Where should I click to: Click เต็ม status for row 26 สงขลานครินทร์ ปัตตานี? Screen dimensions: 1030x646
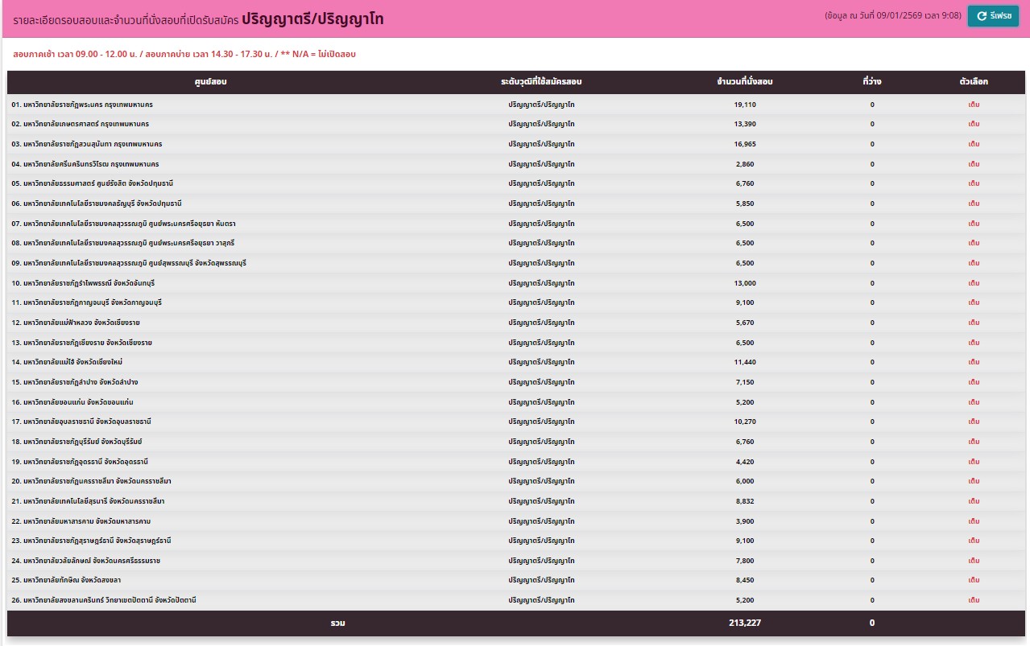(x=974, y=600)
